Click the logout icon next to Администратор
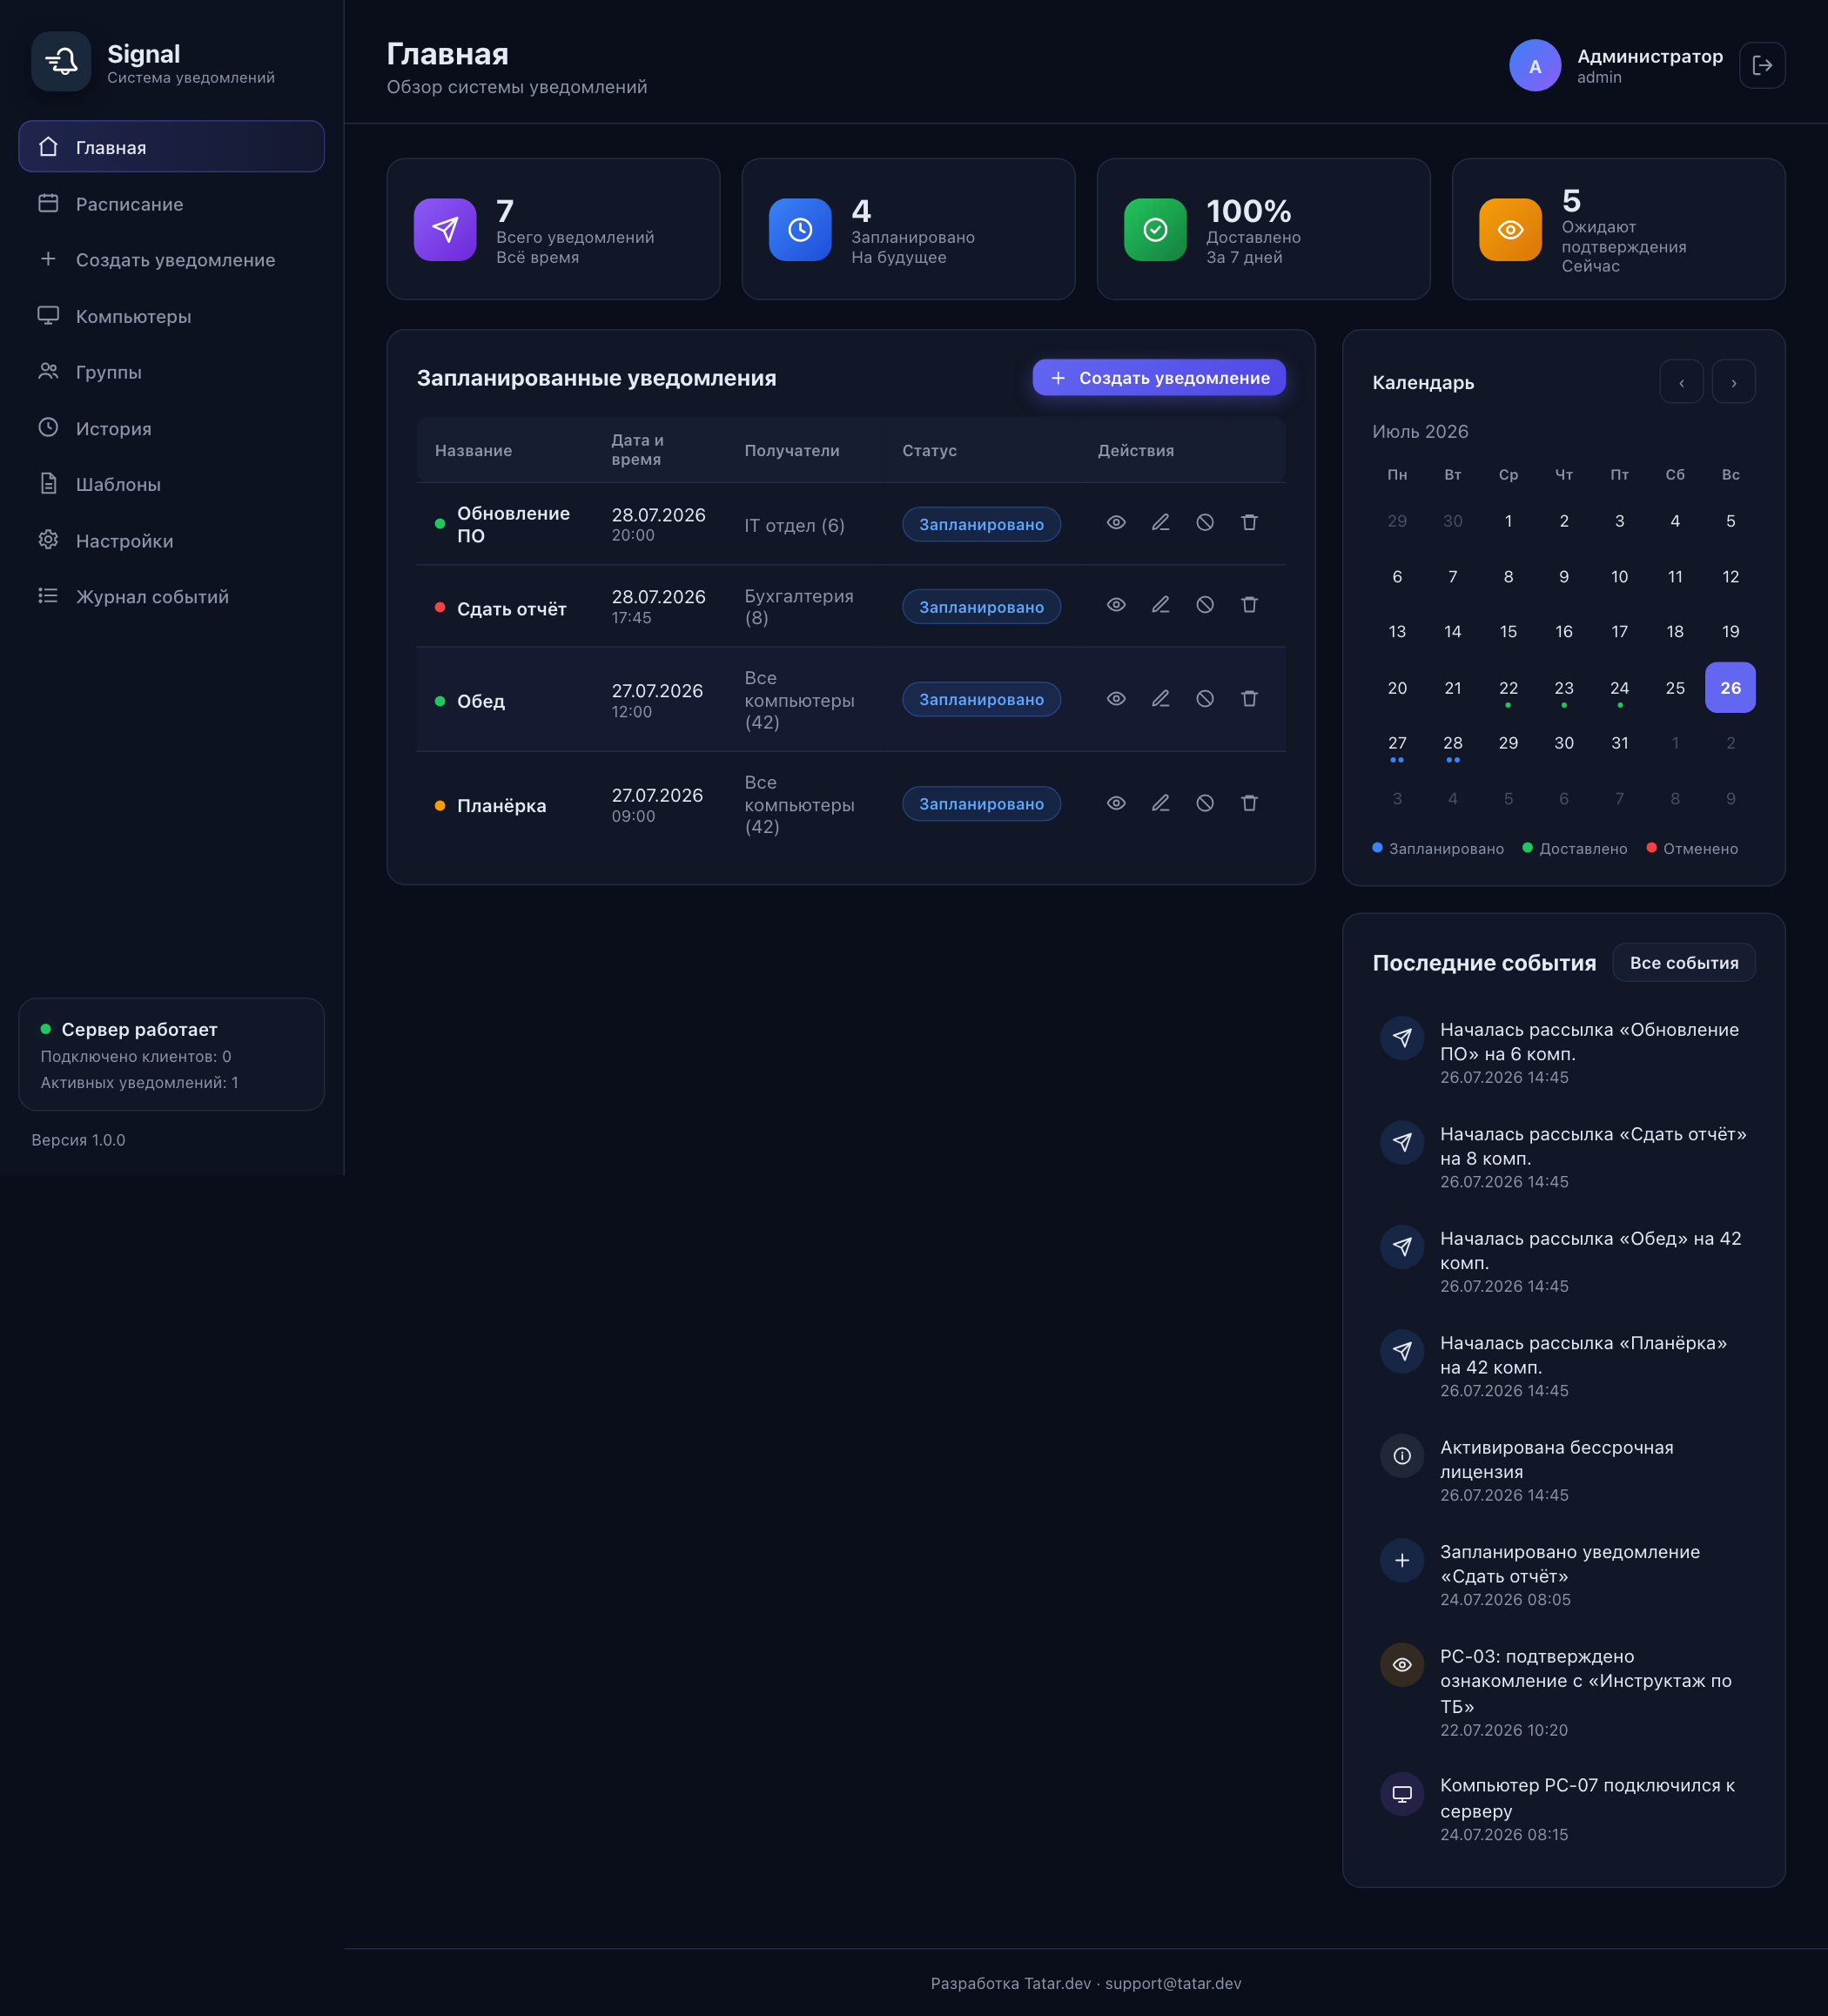Screen dimensions: 1828x2016 (x=1762, y=65)
